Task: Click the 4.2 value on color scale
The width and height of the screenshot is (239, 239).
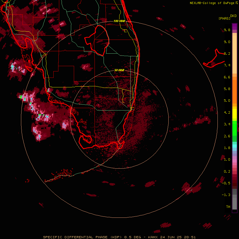Action: (x=227, y=113)
